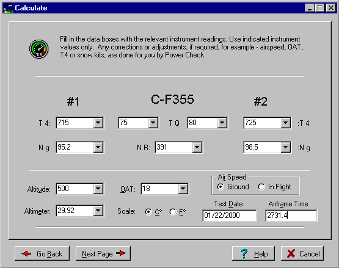This screenshot has width=339, height=268.
Task: Click the Air Speed group label
Action: (232, 177)
